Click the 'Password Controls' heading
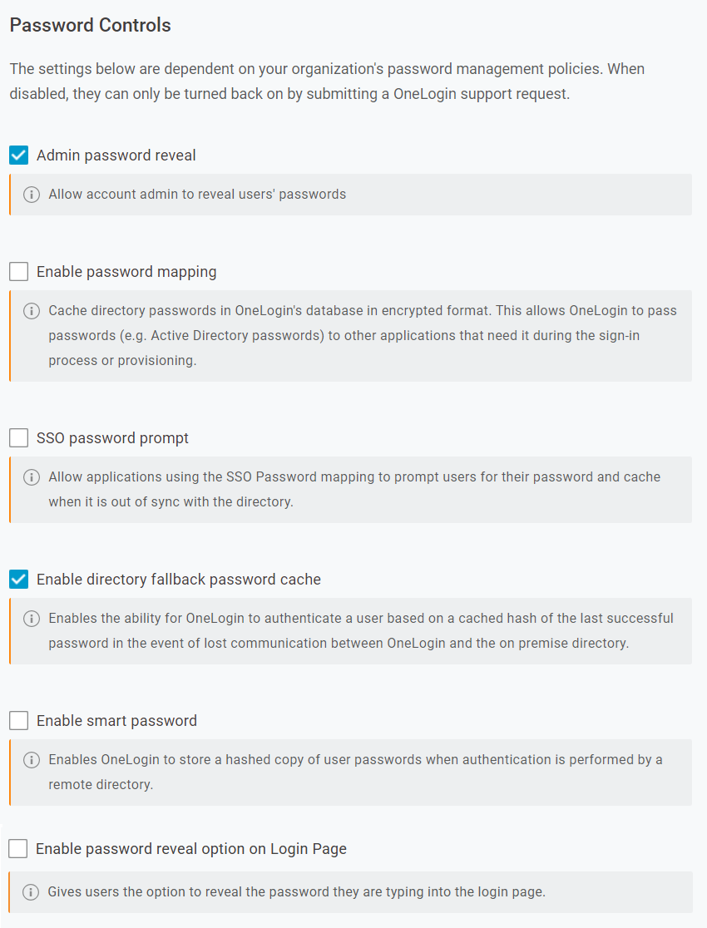 click(90, 25)
